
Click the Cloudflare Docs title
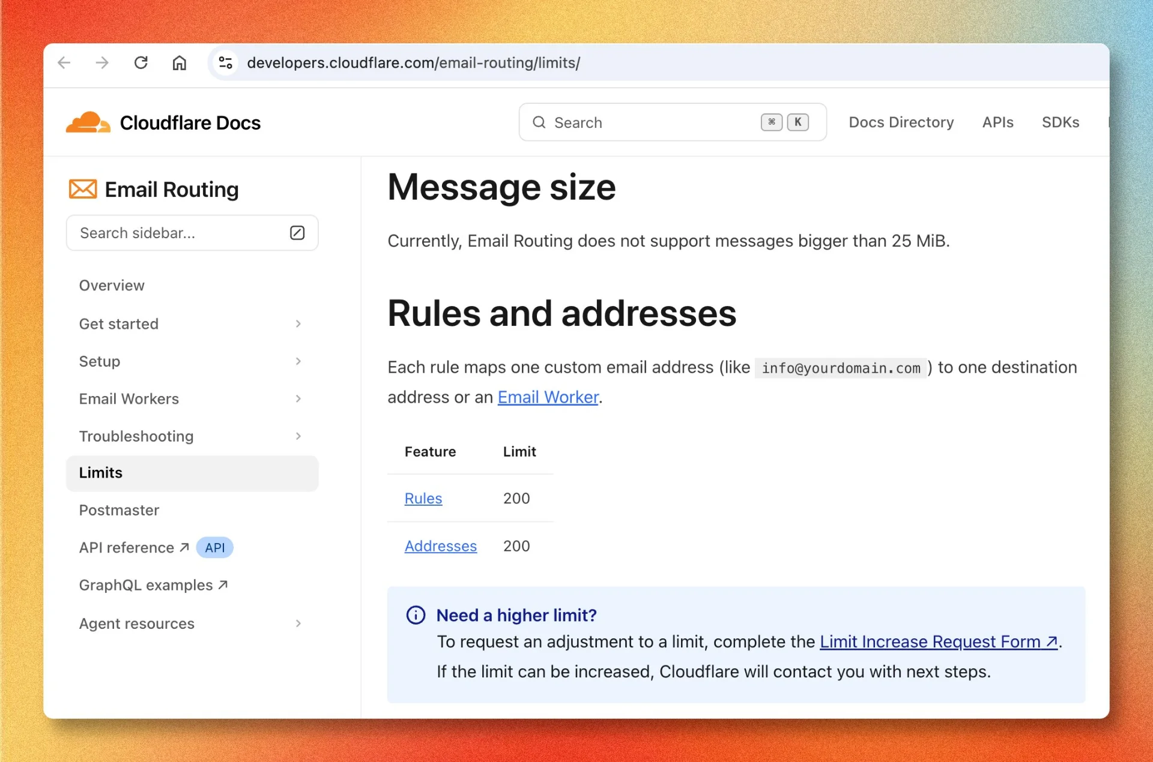190,122
